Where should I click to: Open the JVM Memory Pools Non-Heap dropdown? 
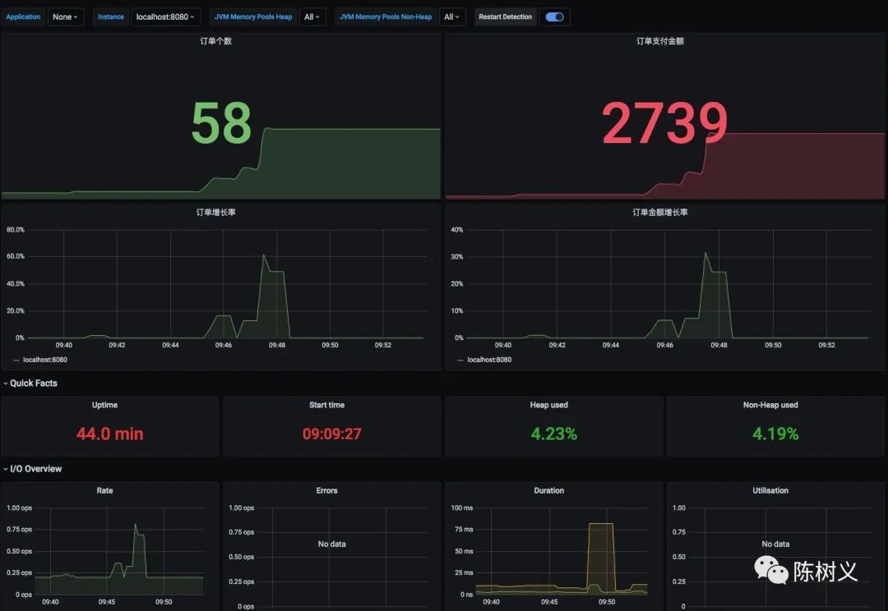(452, 17)
